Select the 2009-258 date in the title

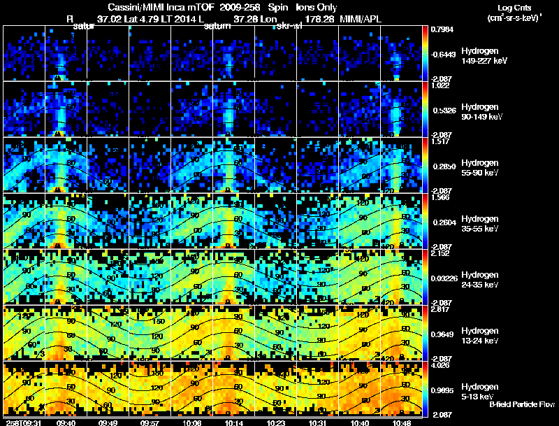coord(242,7)
